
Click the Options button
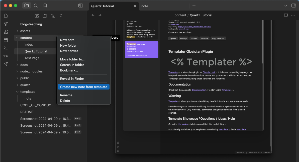coord(173,39)
